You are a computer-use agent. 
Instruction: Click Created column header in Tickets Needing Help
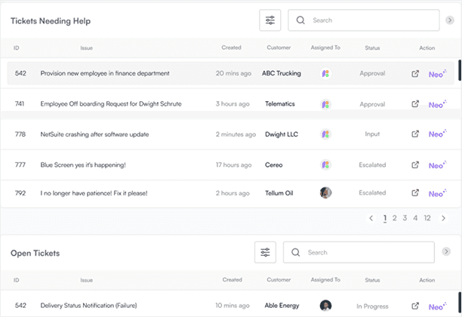tap(231, 48)
